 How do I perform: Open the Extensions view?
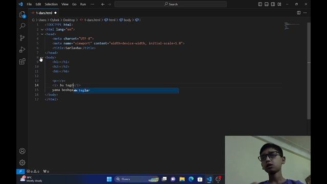pos(22,61)
